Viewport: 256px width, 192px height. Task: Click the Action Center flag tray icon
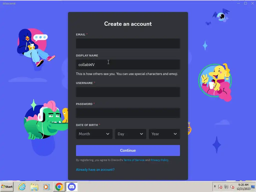[x=220, y=186]
